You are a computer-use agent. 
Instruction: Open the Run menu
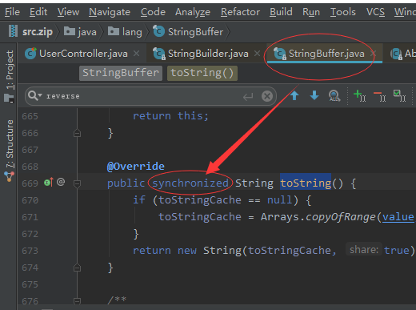311,12
